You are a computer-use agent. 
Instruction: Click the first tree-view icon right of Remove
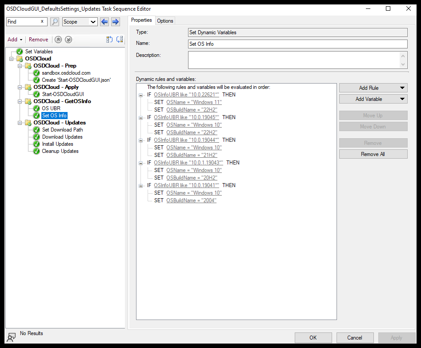pos(109,40)
